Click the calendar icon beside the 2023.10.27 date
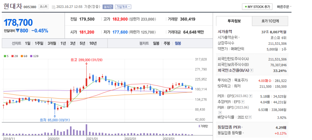 [x=54, y=7]
